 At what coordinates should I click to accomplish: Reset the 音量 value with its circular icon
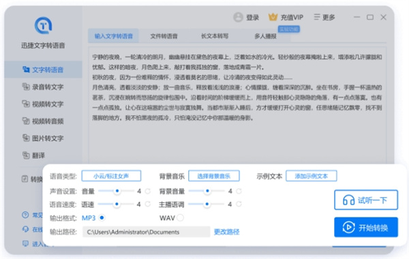[148, 191]
